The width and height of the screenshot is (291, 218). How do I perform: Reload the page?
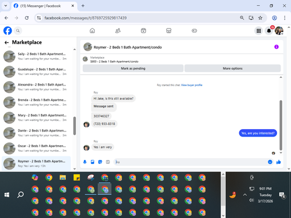pyautogui.click(x=27, y=18)
